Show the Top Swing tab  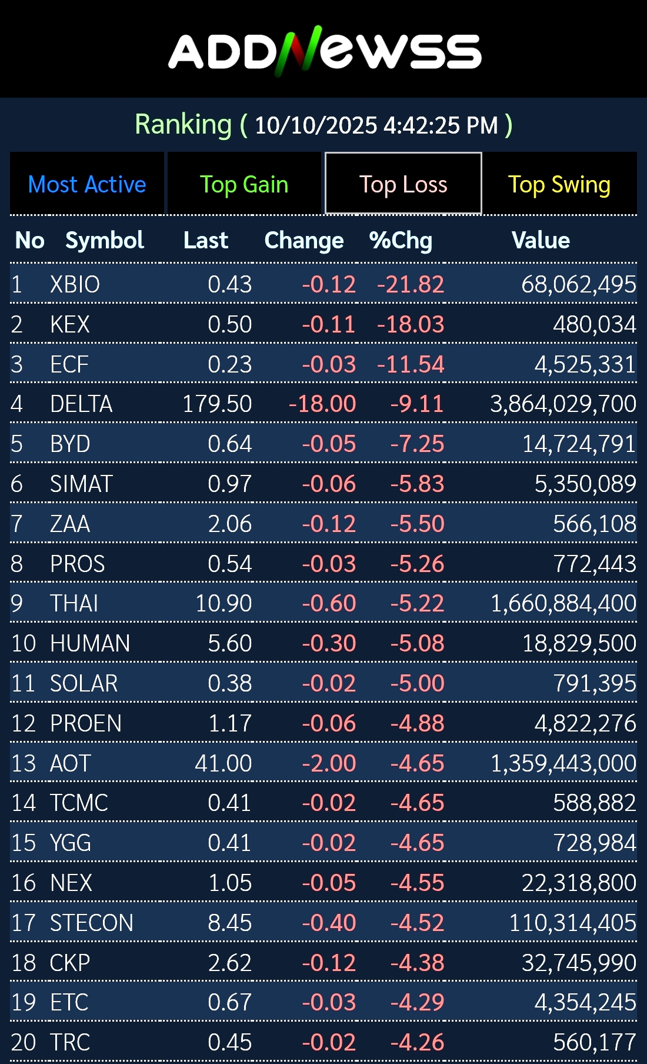click(x=559, y=185)
